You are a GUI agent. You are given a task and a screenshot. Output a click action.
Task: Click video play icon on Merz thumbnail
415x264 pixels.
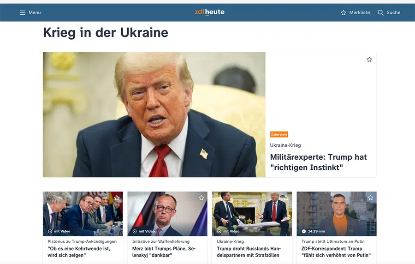[135, 231]
